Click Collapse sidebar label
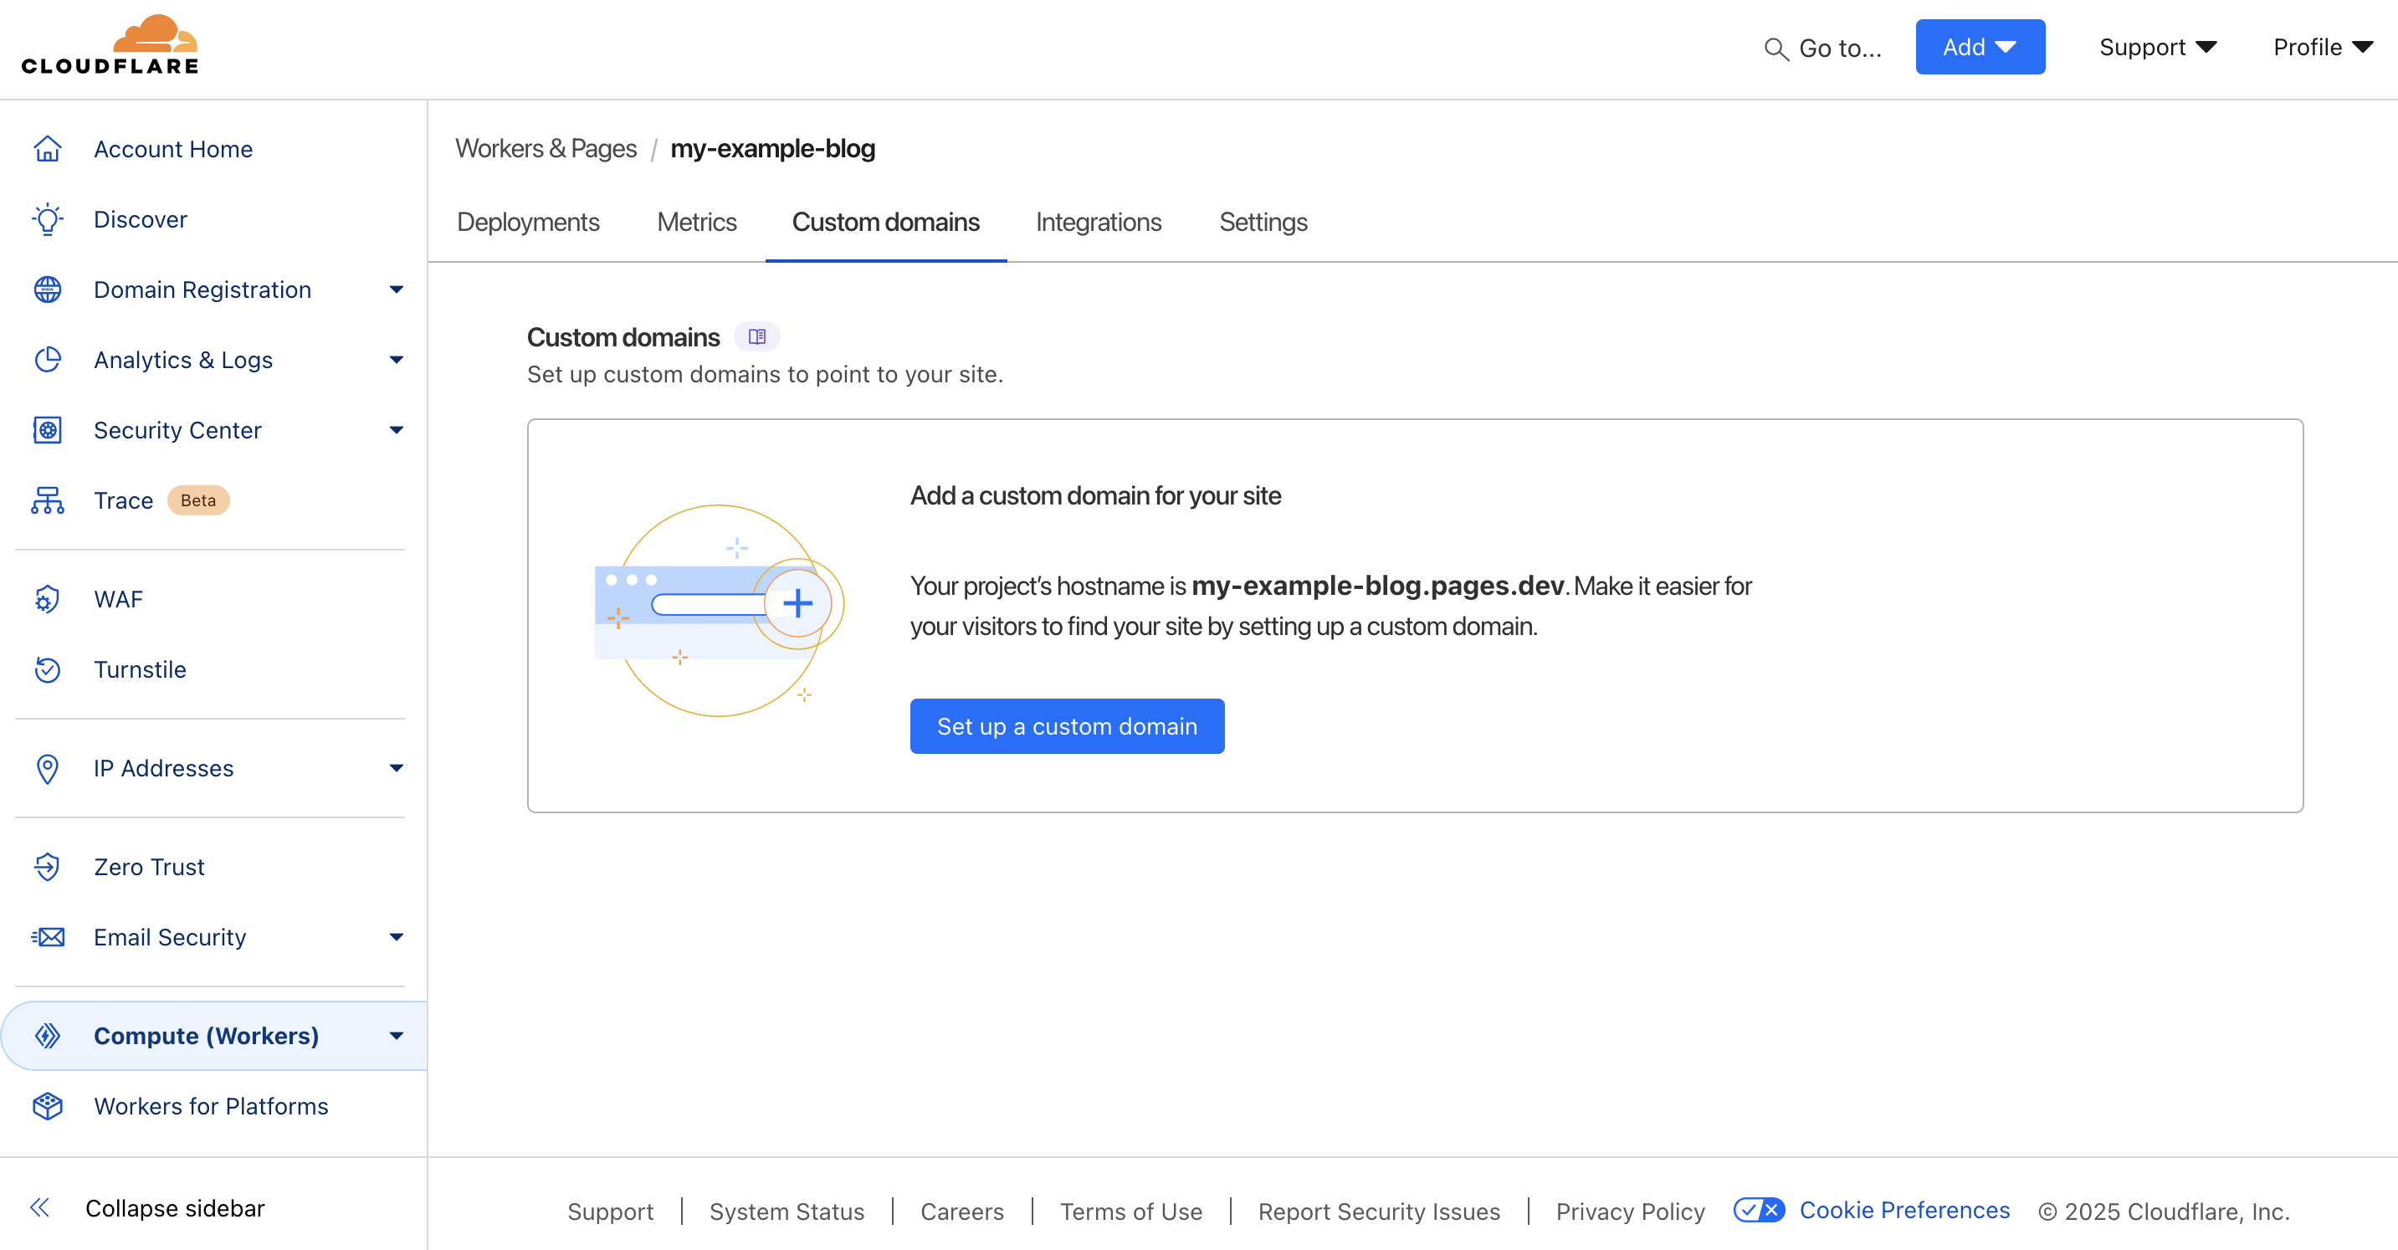The height and width of the screenshot is (1250, 2398). [175, 1208]
